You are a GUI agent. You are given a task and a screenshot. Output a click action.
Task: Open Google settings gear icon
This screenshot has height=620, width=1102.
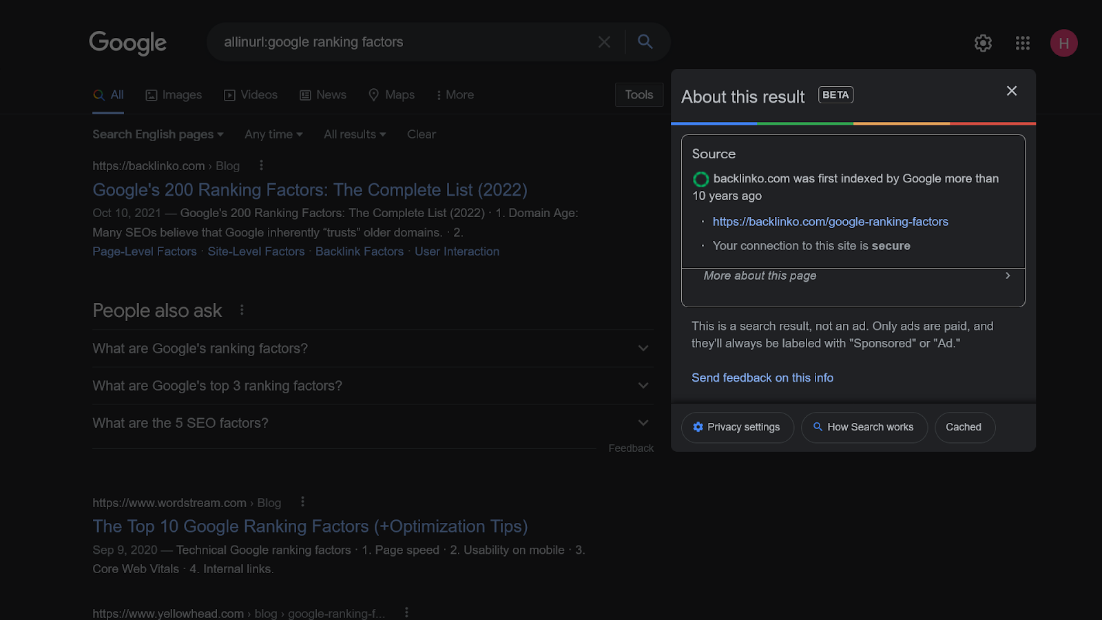983,43
